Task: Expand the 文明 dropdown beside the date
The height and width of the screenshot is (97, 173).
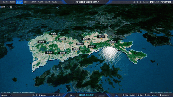Action: (x=72, y=95)
